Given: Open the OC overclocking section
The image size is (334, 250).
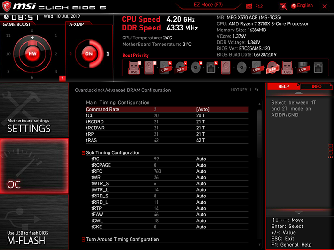Looking at the screenshot, I should [x=34, y=166].
